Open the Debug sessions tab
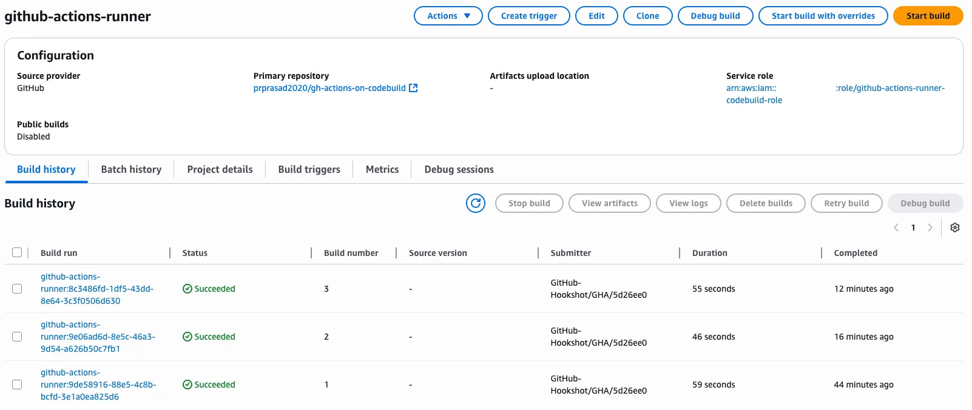 pos(459,170)
